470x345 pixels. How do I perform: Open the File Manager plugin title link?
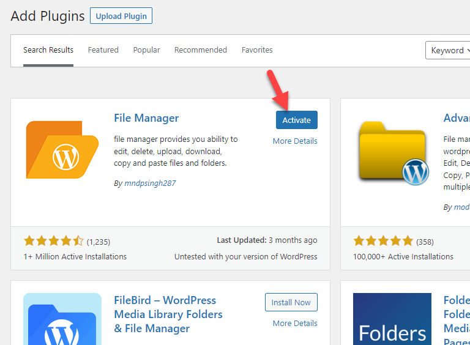click(146, 118)
